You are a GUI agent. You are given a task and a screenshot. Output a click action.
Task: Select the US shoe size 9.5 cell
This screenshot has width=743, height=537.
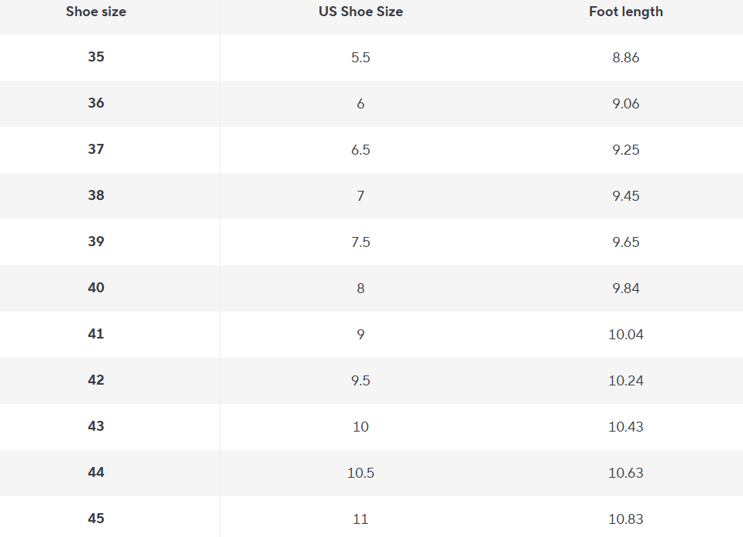[360, 381]
